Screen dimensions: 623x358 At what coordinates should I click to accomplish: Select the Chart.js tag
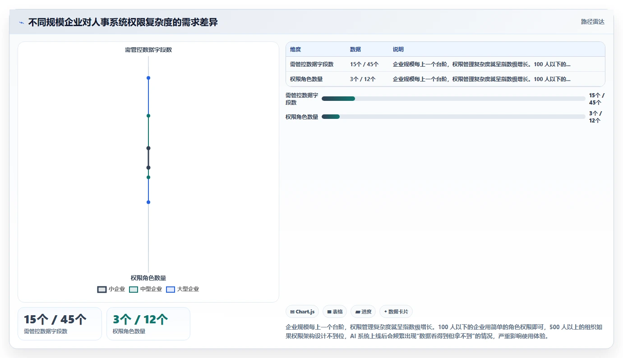(302, 312)
